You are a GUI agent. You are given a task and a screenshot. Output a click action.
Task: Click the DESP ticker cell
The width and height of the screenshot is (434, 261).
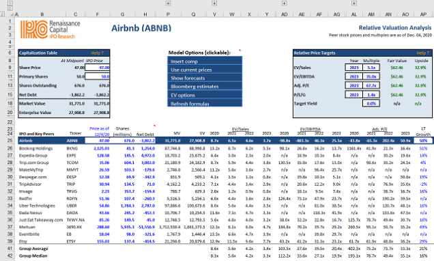point(72,177)
